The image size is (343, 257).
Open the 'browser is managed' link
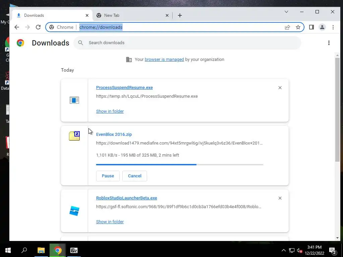click(164, 60)
